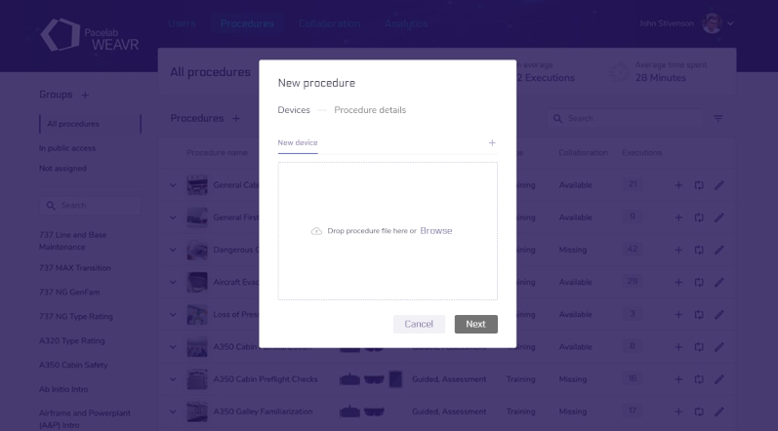Click the Cancel button
Screen dimensions: 778x431
pos(419,324)
